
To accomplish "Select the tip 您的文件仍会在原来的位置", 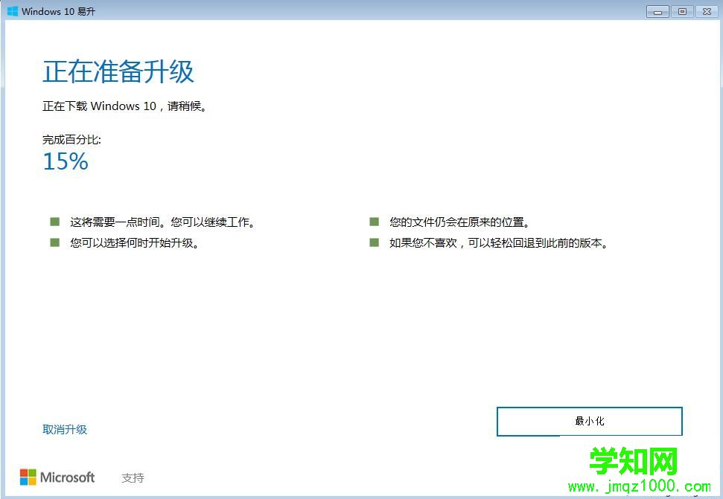I will (459, 221).
